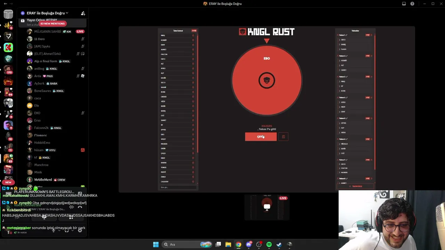Edit Takım 2 name with pencil icon
Image resolution: width=445 pixels, height=250 pixels.
point(347,56)
